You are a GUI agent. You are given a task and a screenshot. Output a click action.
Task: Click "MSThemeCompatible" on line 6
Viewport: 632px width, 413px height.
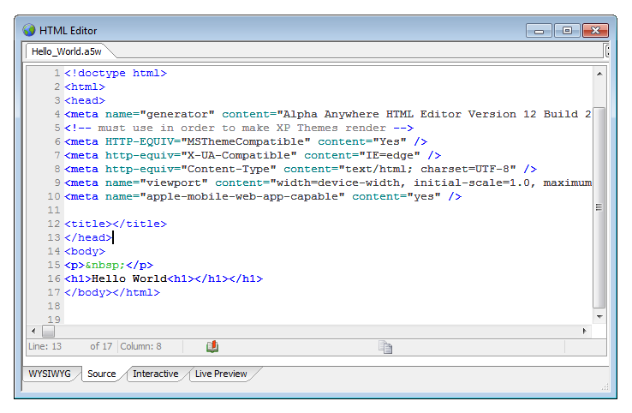coord(246,141)
